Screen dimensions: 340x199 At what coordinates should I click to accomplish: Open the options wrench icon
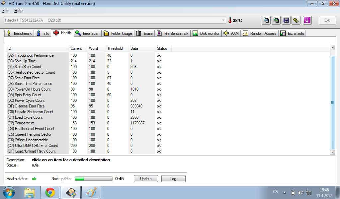296,20
